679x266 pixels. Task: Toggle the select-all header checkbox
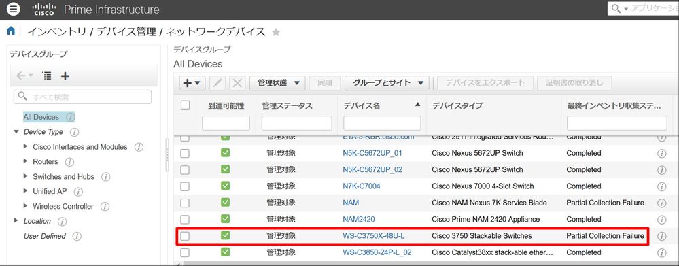coord(185,105)
